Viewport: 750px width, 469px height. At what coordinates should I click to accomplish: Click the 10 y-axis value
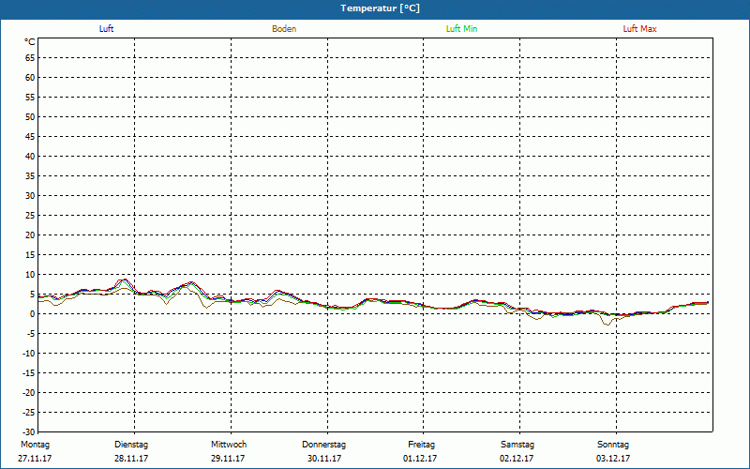30,275
